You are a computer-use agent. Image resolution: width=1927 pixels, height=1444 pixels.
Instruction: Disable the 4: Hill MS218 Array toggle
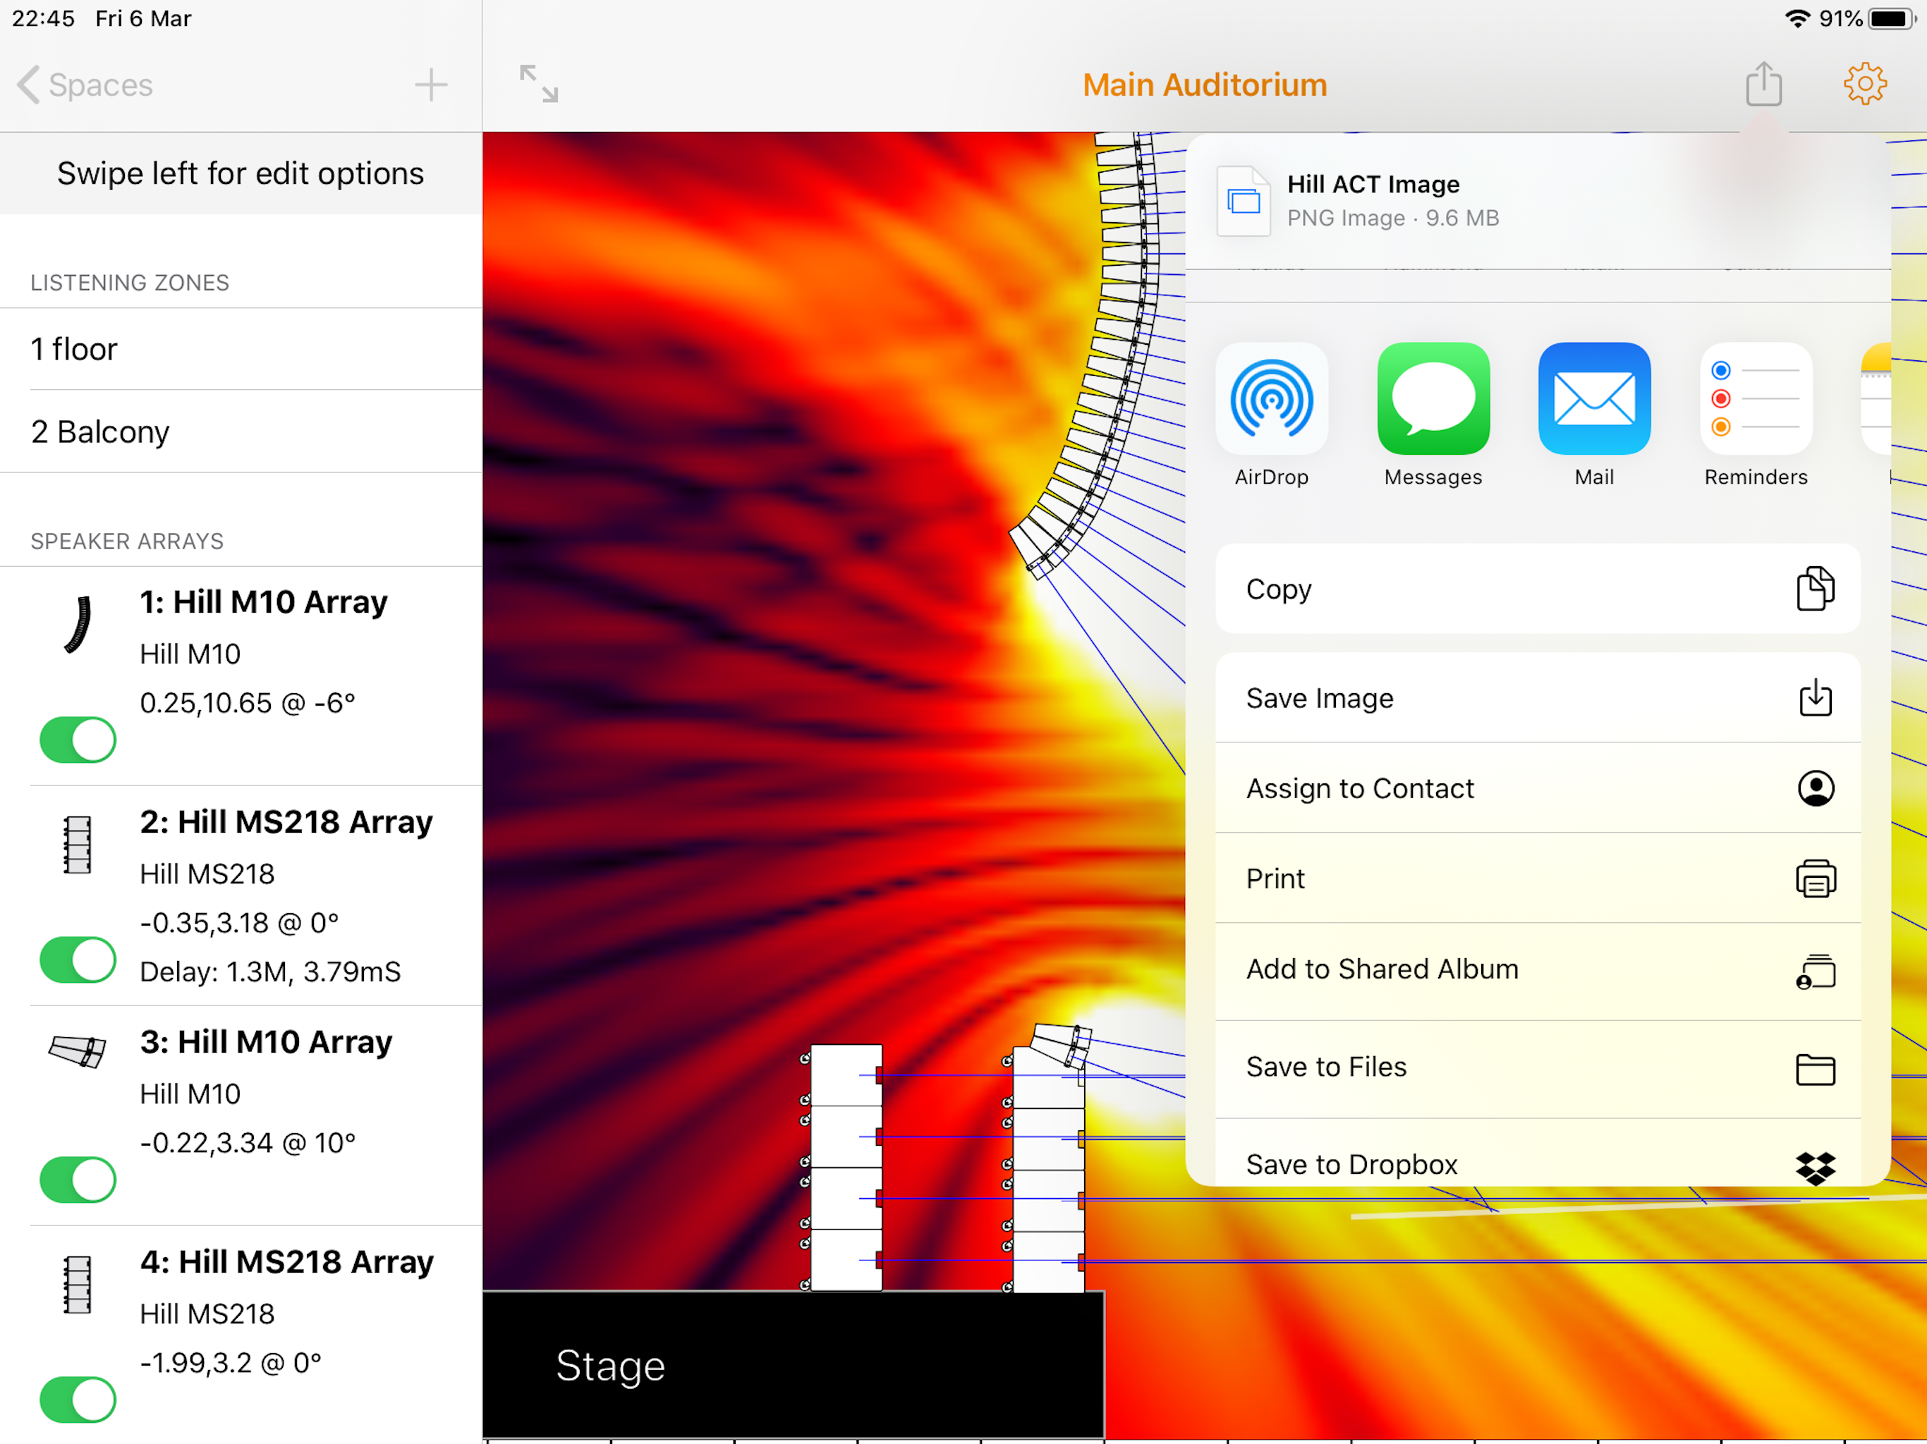pyautogui.click(x=78, y=1400)
